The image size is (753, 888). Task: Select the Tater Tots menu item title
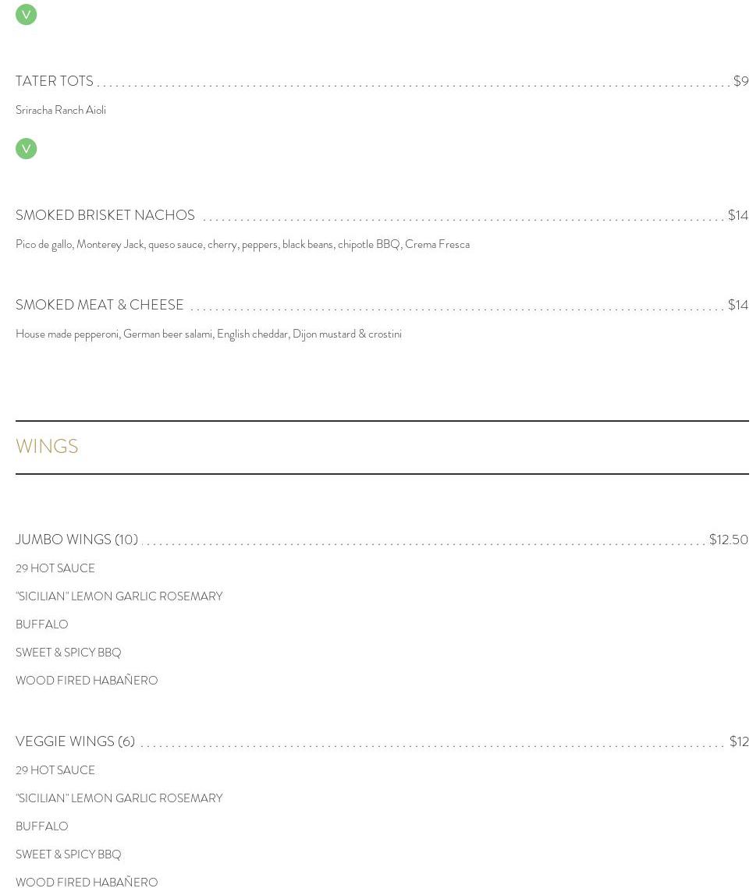pos(55,81)
